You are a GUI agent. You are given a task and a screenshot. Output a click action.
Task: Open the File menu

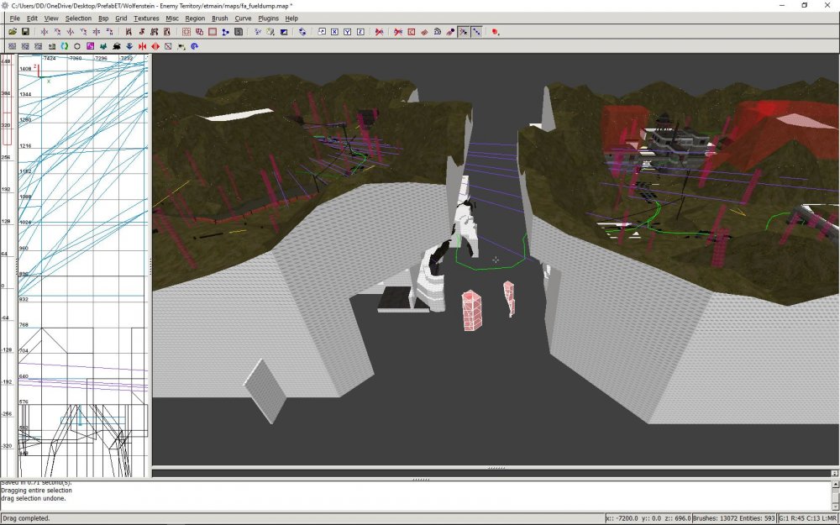pyautogui.click(x=14, y=18)
